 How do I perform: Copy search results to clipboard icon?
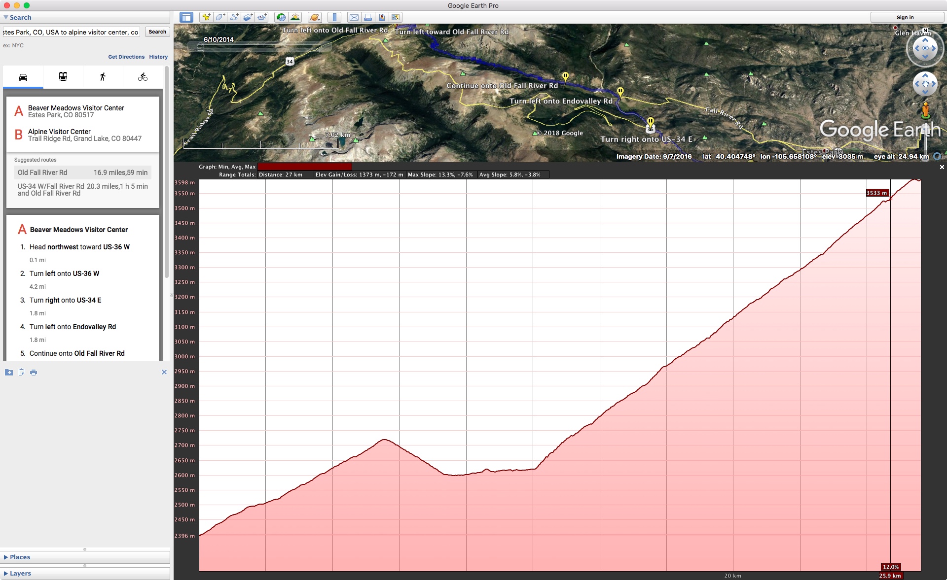coord(21,372)
